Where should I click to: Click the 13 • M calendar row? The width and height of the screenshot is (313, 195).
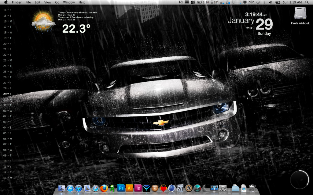[7, 178]
